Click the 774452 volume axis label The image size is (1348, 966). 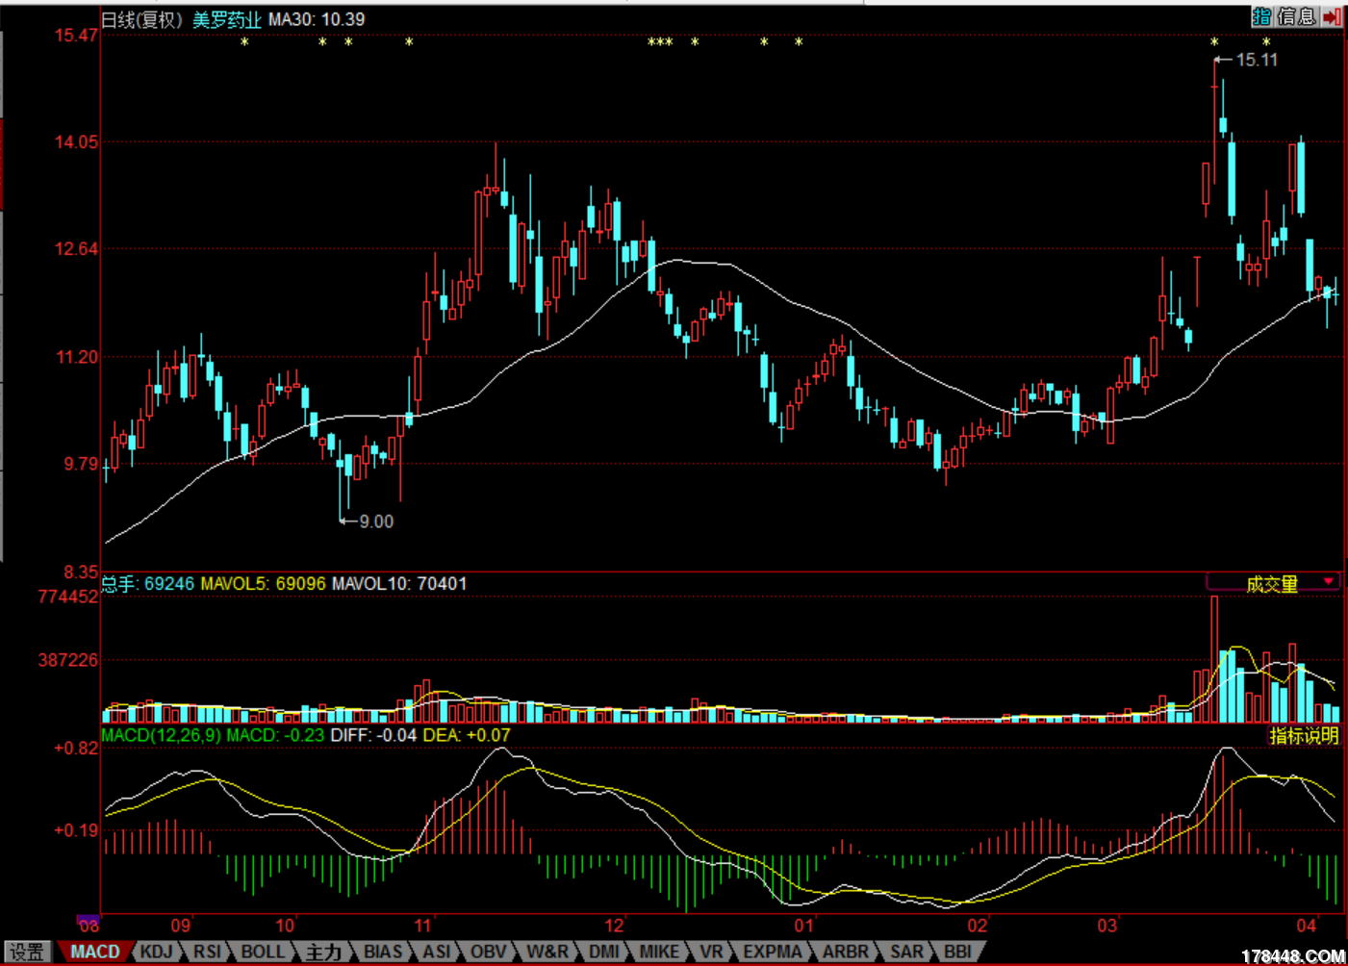(67, 597)
